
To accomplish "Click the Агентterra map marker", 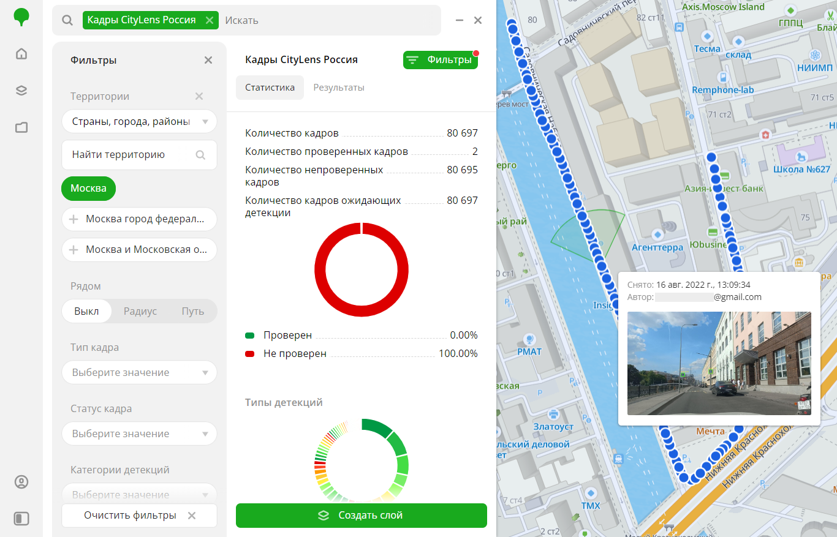I will click(x=657, y=235).
